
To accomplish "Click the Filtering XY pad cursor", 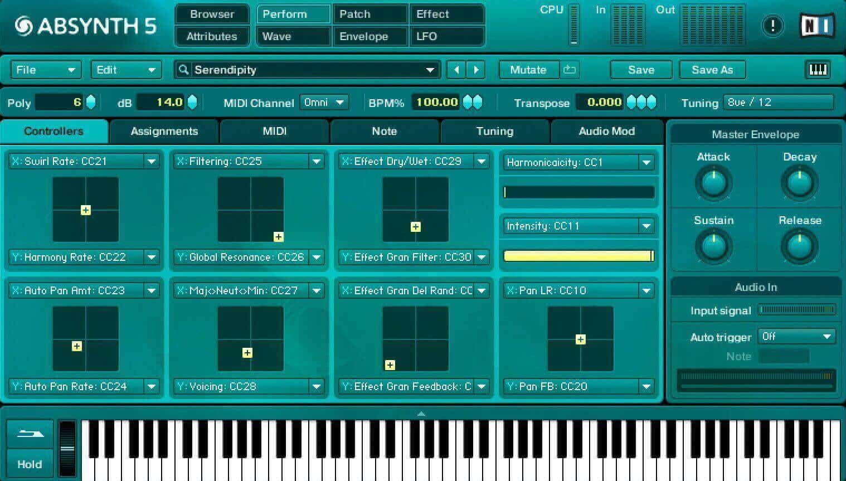I will tap(278, 237).
